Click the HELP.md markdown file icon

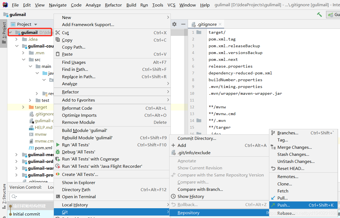click(x=31, y=128)
